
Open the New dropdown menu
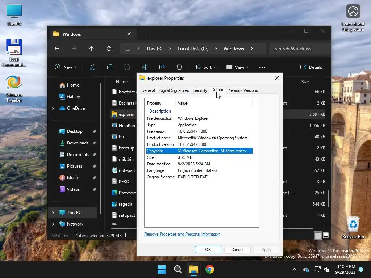66,67
